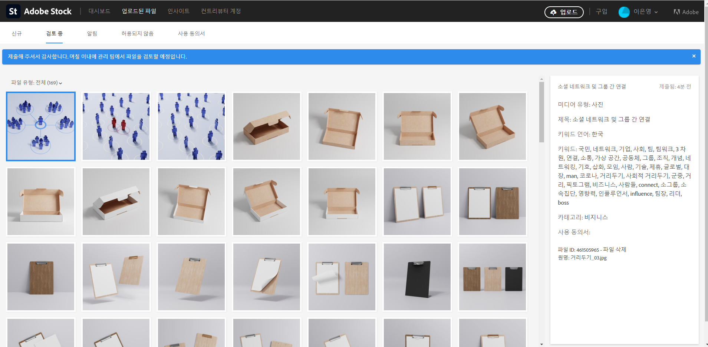Image resolution: width=708 pixels, height=347 pixels.
Task: Click the 원명: 거리두기_03.jpg filename text
Action: click(x=582, y=258)
